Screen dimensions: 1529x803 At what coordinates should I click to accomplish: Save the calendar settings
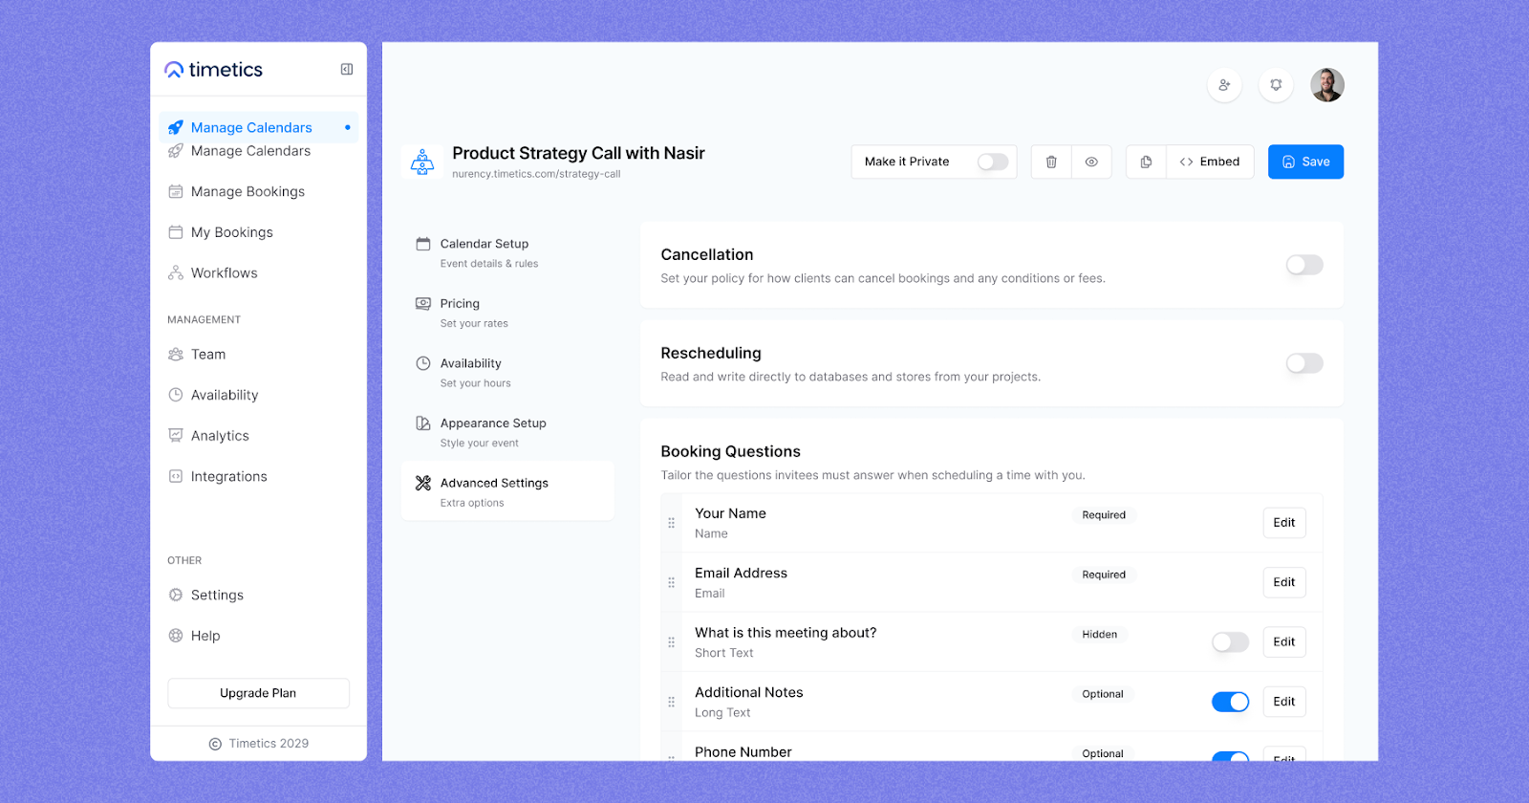(x=1305, y=162)
